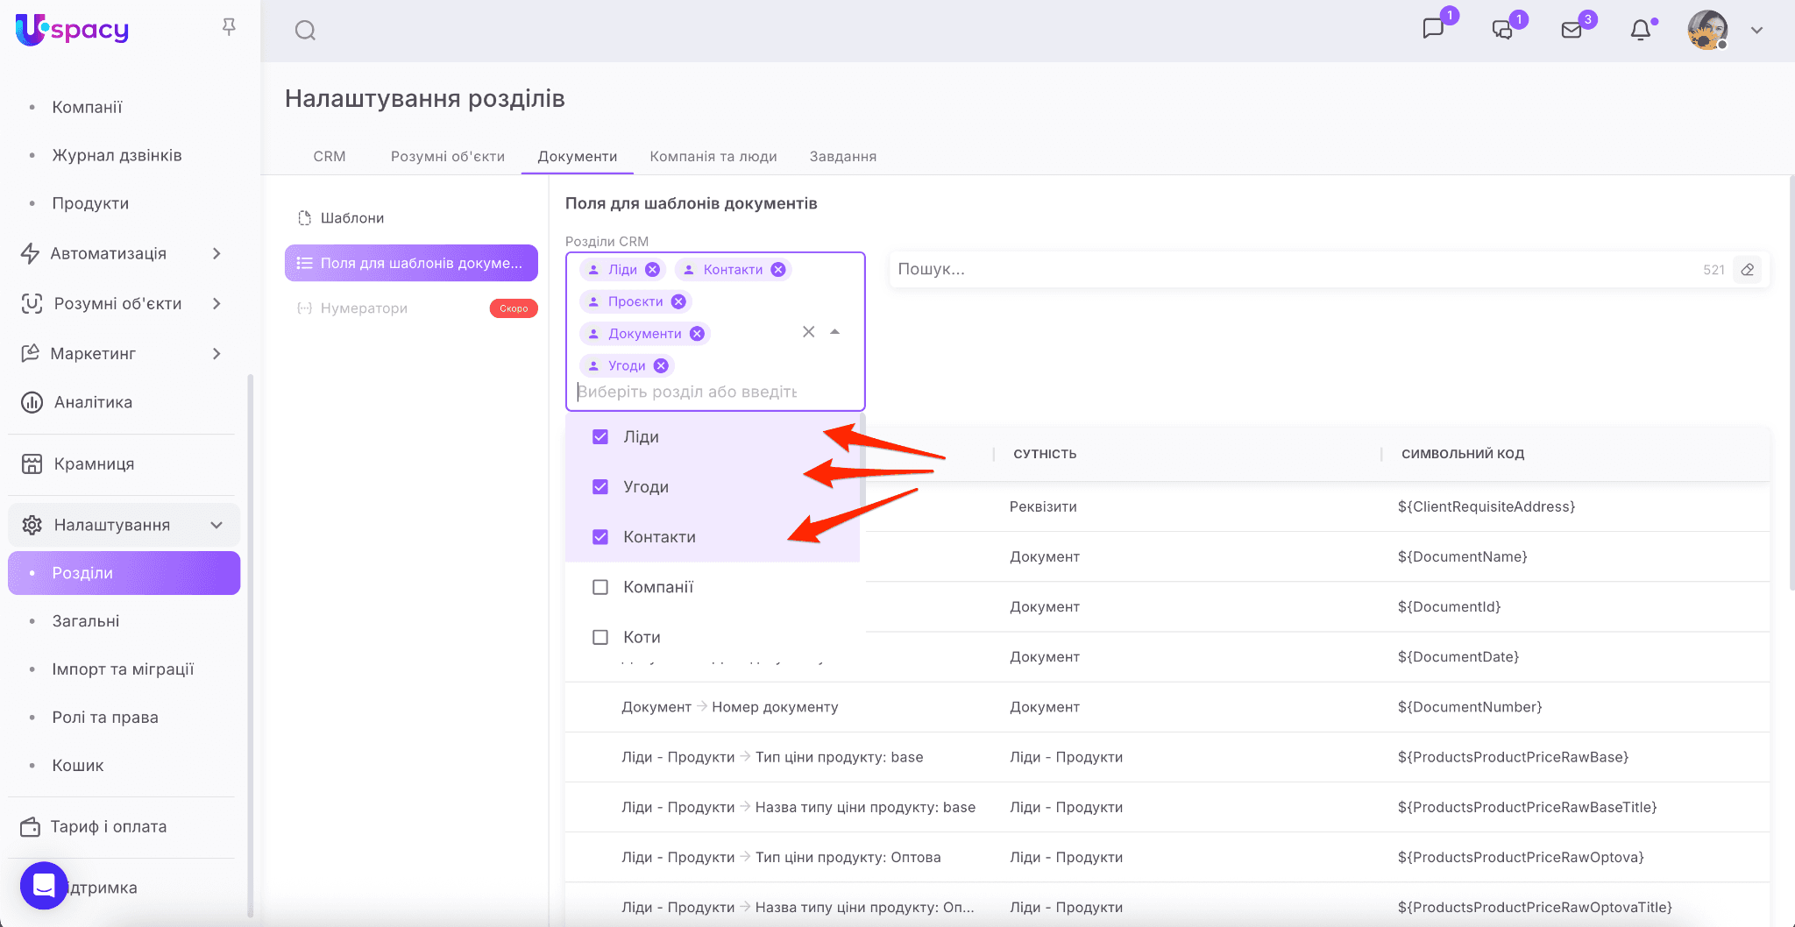Switch to the Компанія та люди tab
Image resolution: width=1795 pixels, height=927 pixels.
click(x=713, y=157)
